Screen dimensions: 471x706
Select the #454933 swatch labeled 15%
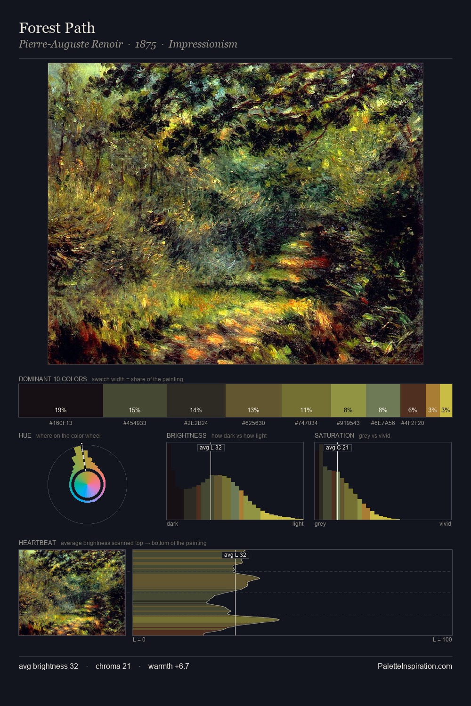[135, 401]
